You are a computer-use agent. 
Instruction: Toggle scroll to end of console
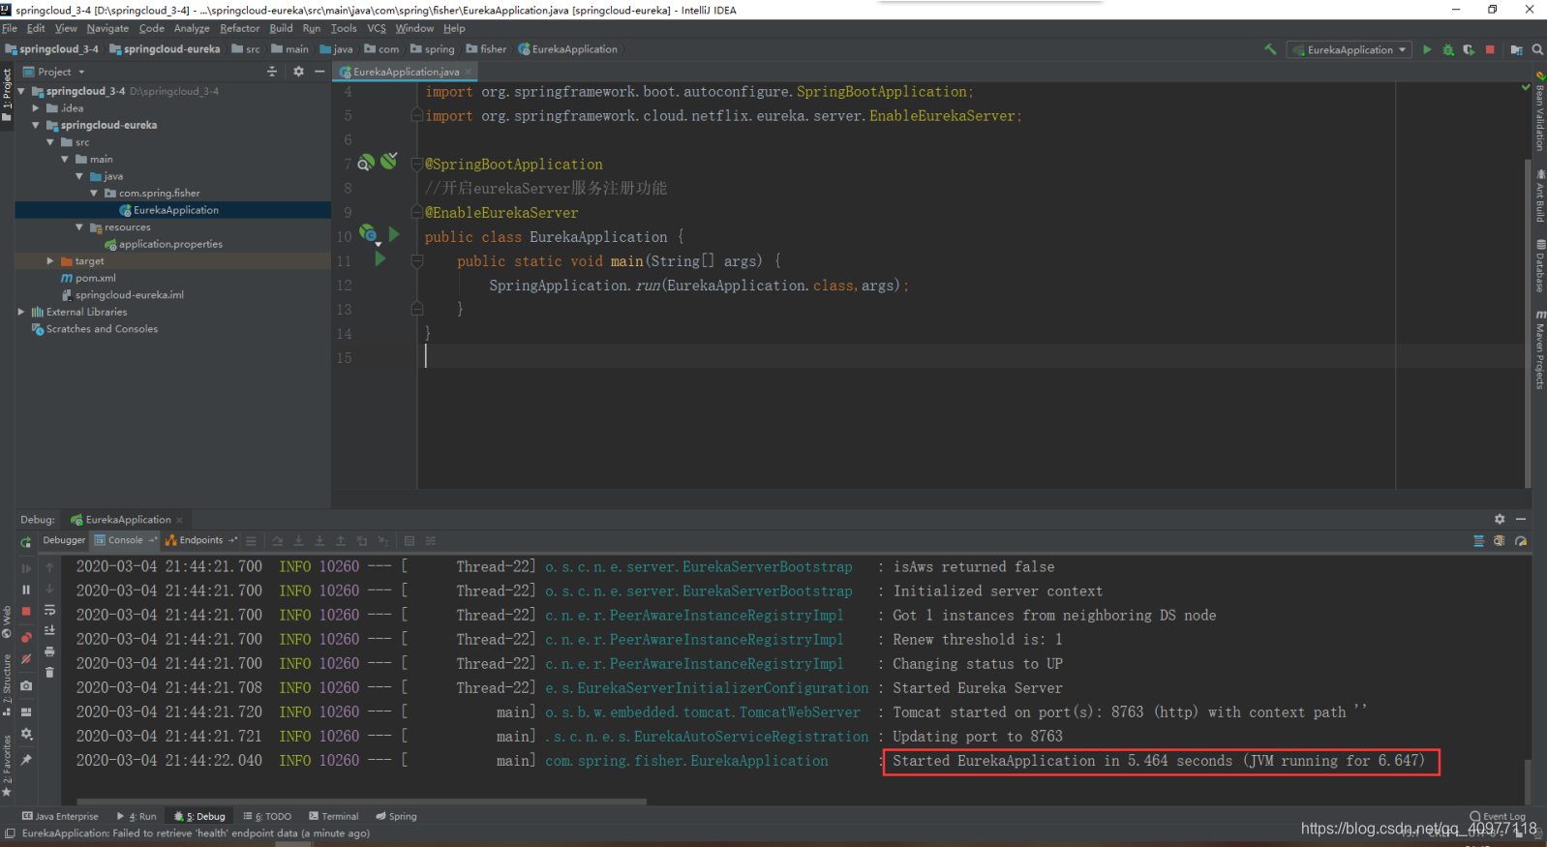[49, 631]
